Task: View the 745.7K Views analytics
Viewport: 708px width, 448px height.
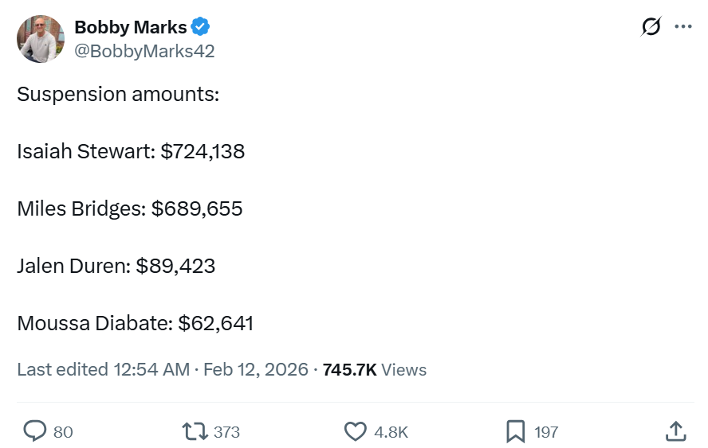Action: pos(374,369)
